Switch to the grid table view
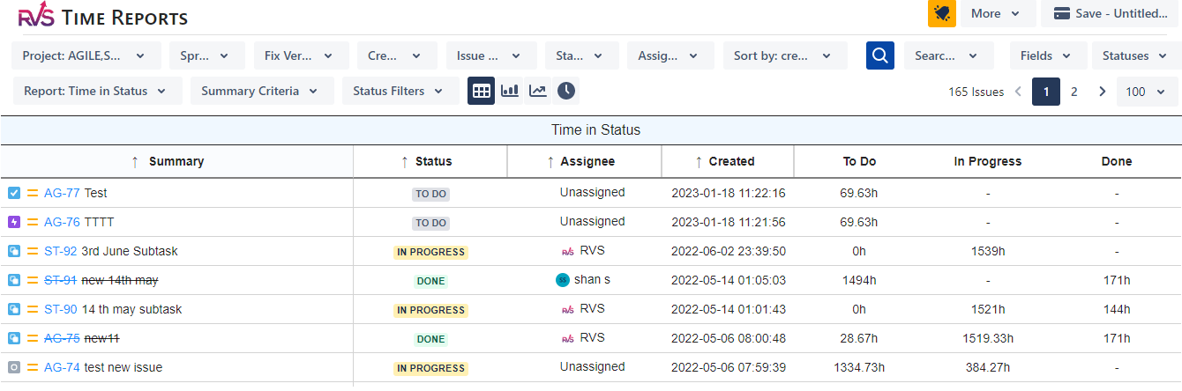This screenshot has height=391, width=1182. [481, 91]
